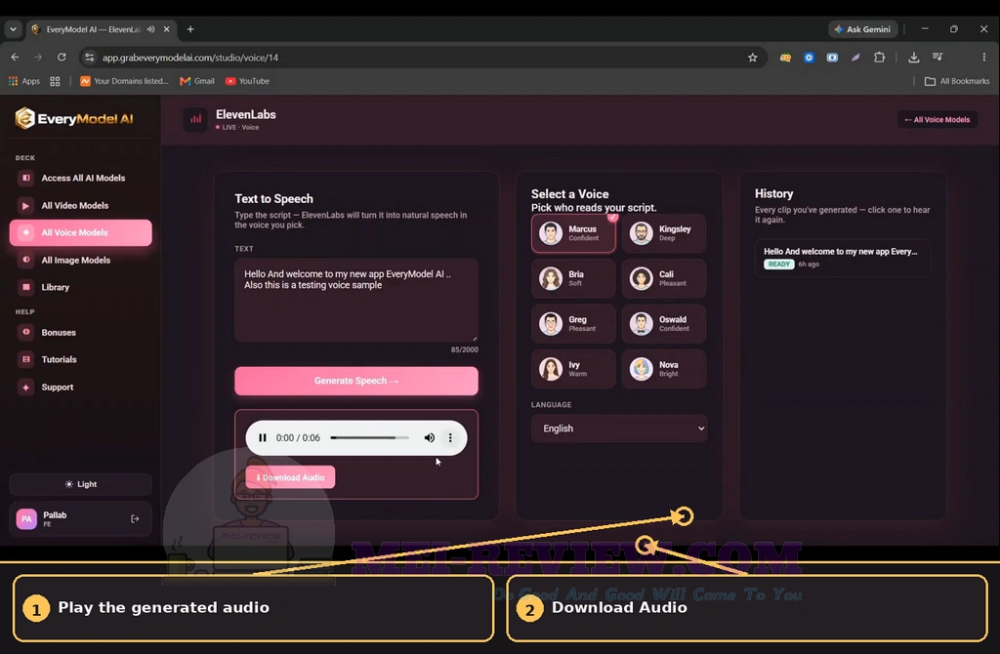Click the ElevenLabs waveform icon

pyautogui.click(x=195, y=119)
